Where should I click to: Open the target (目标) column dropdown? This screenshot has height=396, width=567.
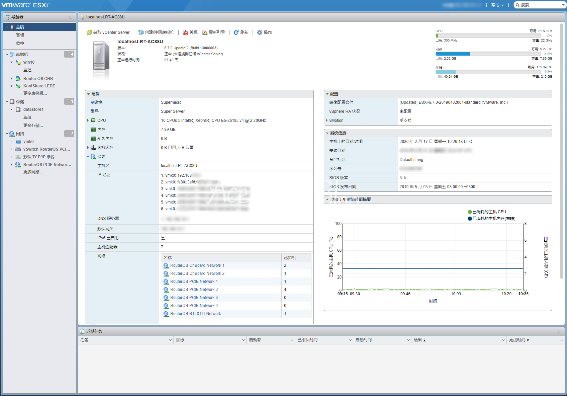[243, 340]
